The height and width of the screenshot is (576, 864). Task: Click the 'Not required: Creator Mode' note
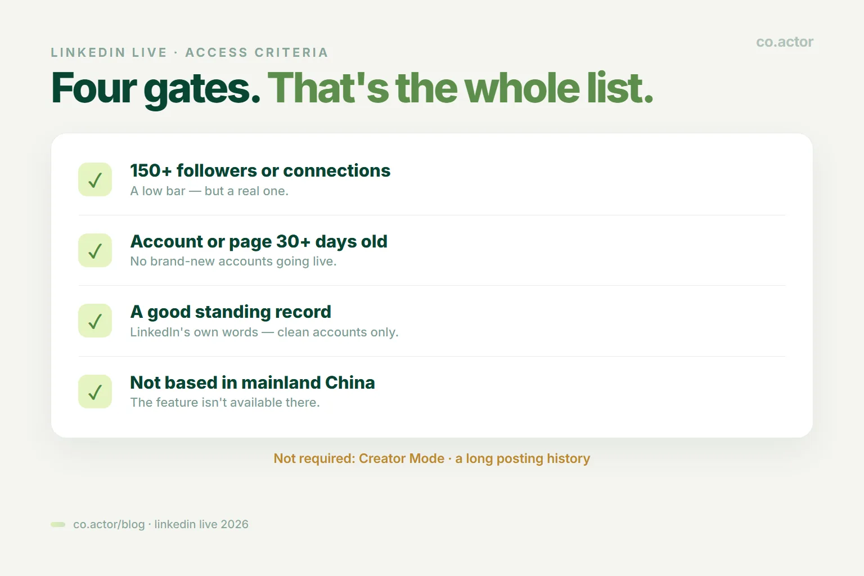[432, 459]
